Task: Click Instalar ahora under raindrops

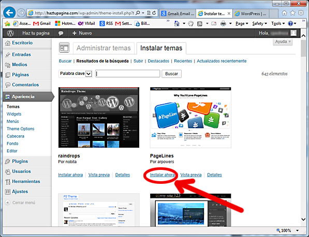Action: pos(70,175)
